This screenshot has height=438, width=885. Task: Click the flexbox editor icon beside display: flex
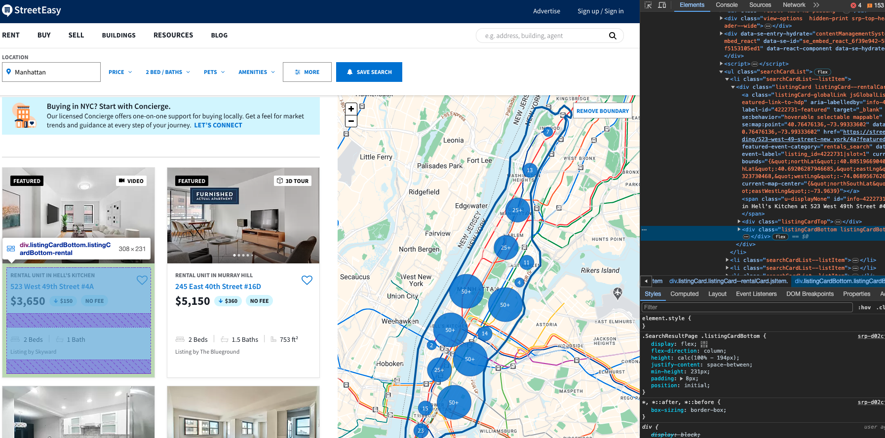(704, 344)
